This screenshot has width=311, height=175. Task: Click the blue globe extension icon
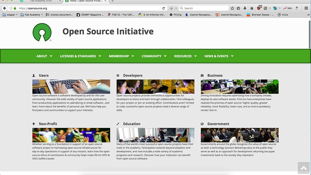pos(275,8)
